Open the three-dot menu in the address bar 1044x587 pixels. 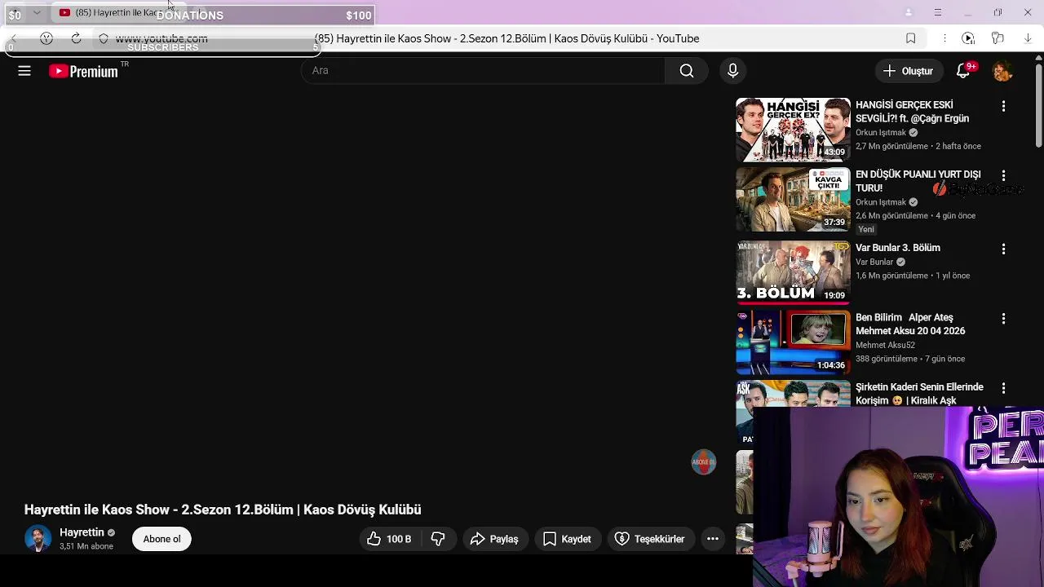point(944,38)
